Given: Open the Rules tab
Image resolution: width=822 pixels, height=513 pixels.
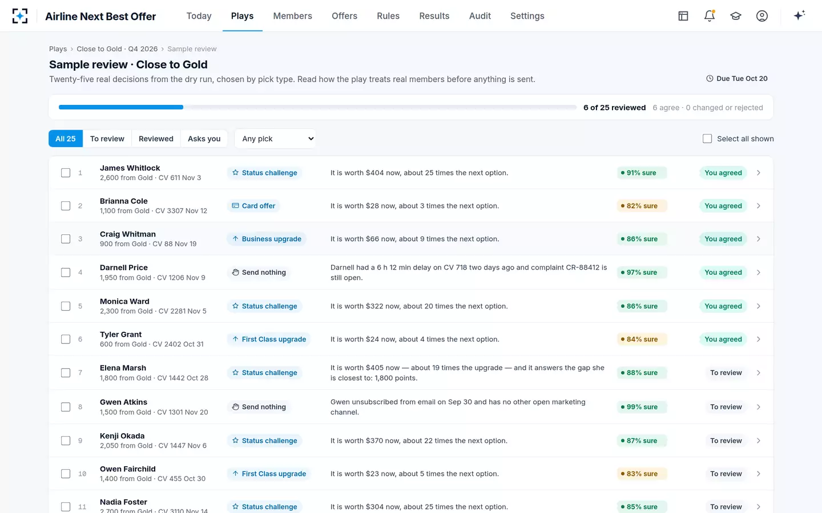Looking at the screenshot, I should pyautogui.click(x=388, y=16).
